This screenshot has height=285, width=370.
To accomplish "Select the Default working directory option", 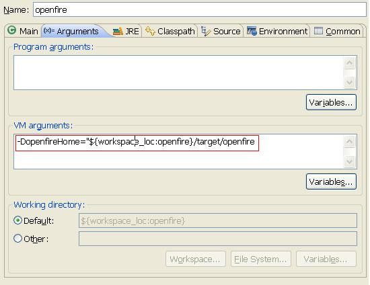I will pyautogui.click(x=34, y=220).
